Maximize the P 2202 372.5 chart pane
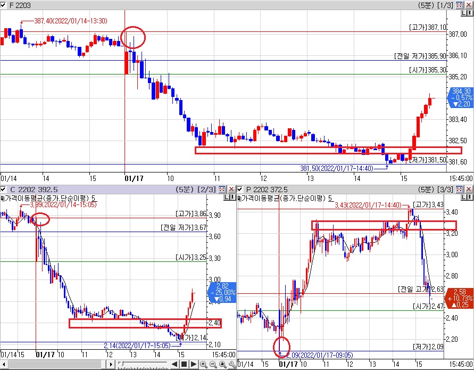474x370 pixels. [459, 190]
